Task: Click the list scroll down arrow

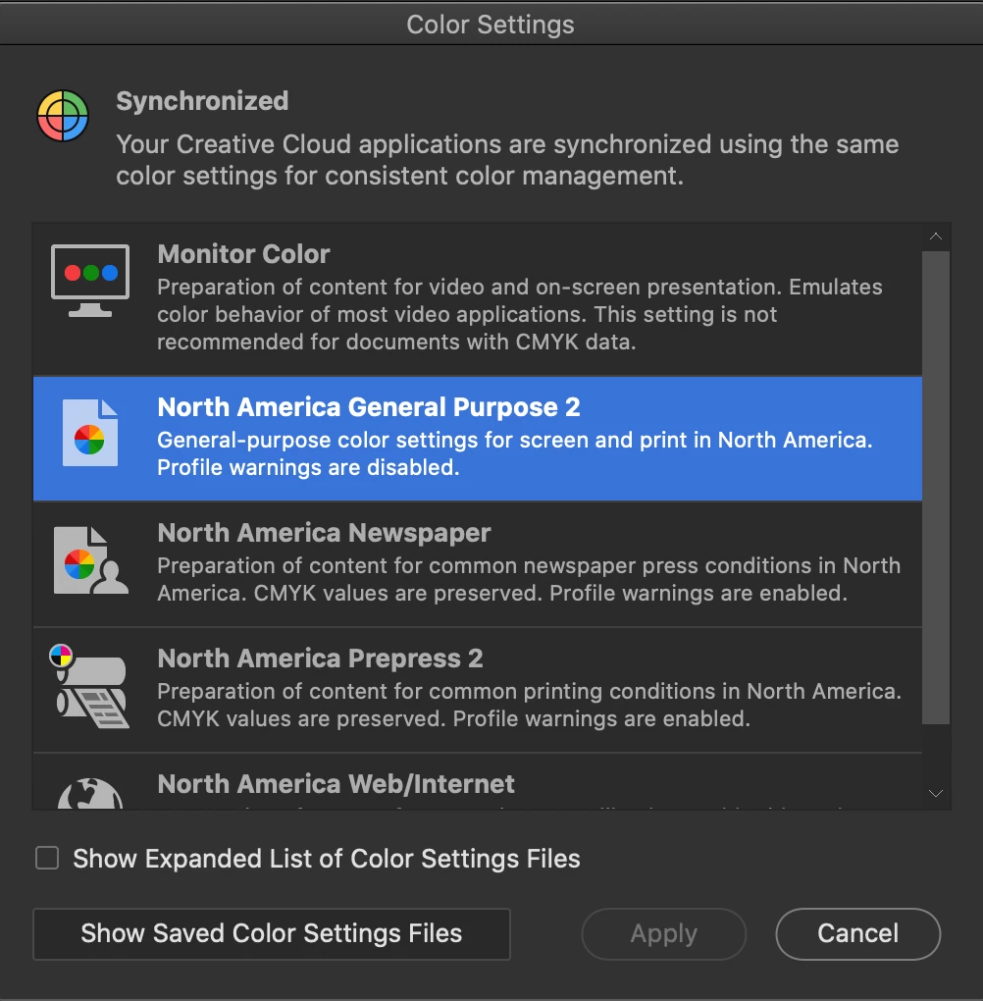Action: [x=936, y=794]
